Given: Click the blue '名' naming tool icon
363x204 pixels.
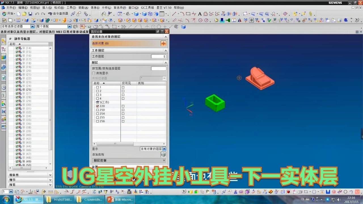Looking at the screenshot, I should pyautogui.click(x=346, y=20).
